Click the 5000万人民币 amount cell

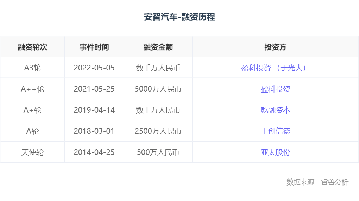point(158,89)
